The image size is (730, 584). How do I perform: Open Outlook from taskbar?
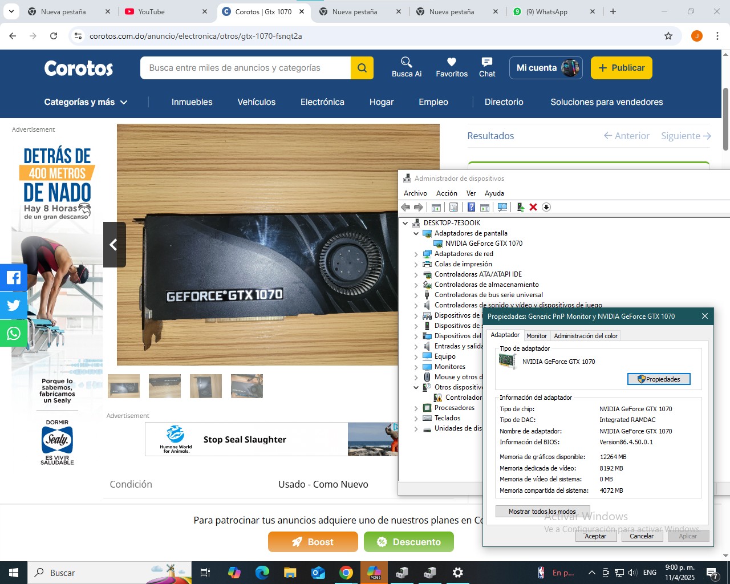(x=318, y=573)
